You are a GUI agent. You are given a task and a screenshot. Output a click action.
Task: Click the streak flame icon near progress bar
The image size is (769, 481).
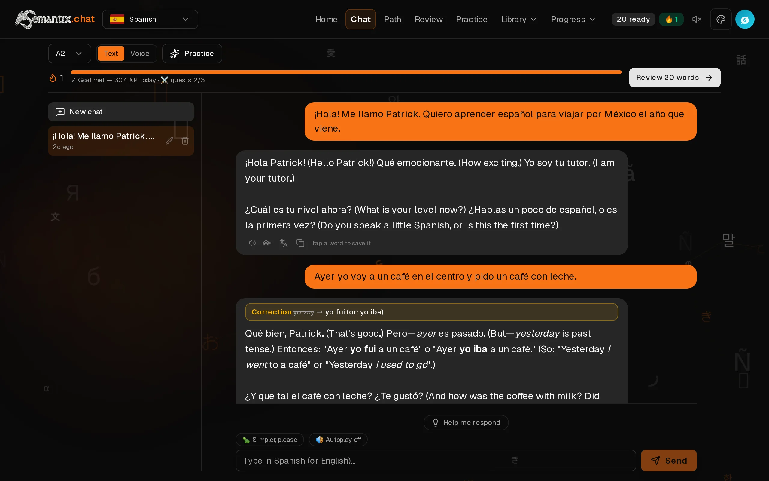(x=53, y=78)
